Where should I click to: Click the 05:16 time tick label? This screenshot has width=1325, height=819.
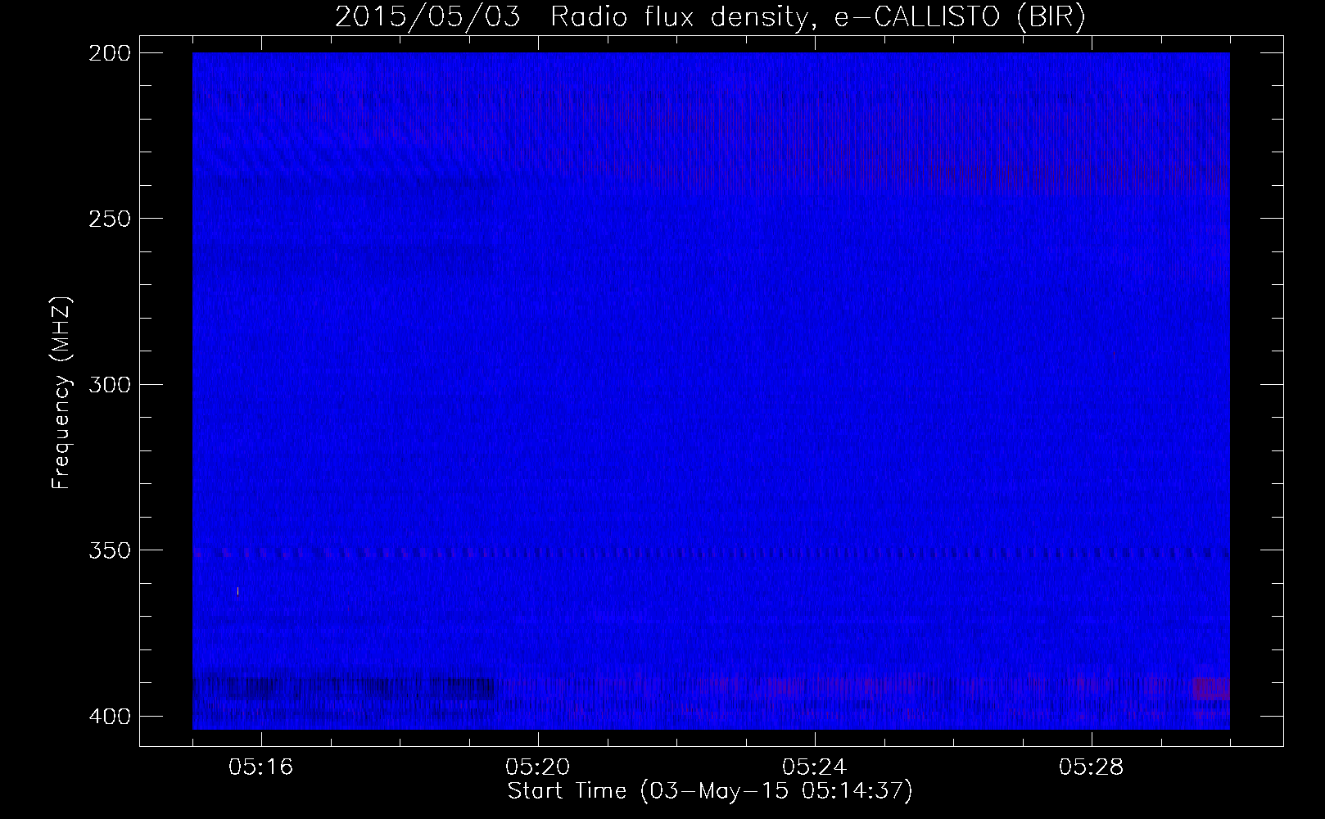point(261,767)
